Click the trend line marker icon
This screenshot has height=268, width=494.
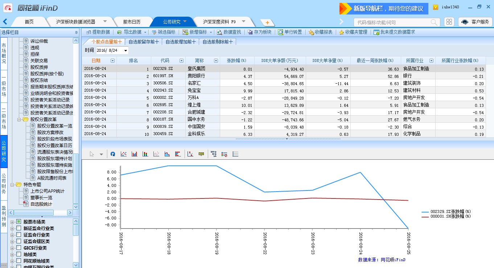[190, 154]
